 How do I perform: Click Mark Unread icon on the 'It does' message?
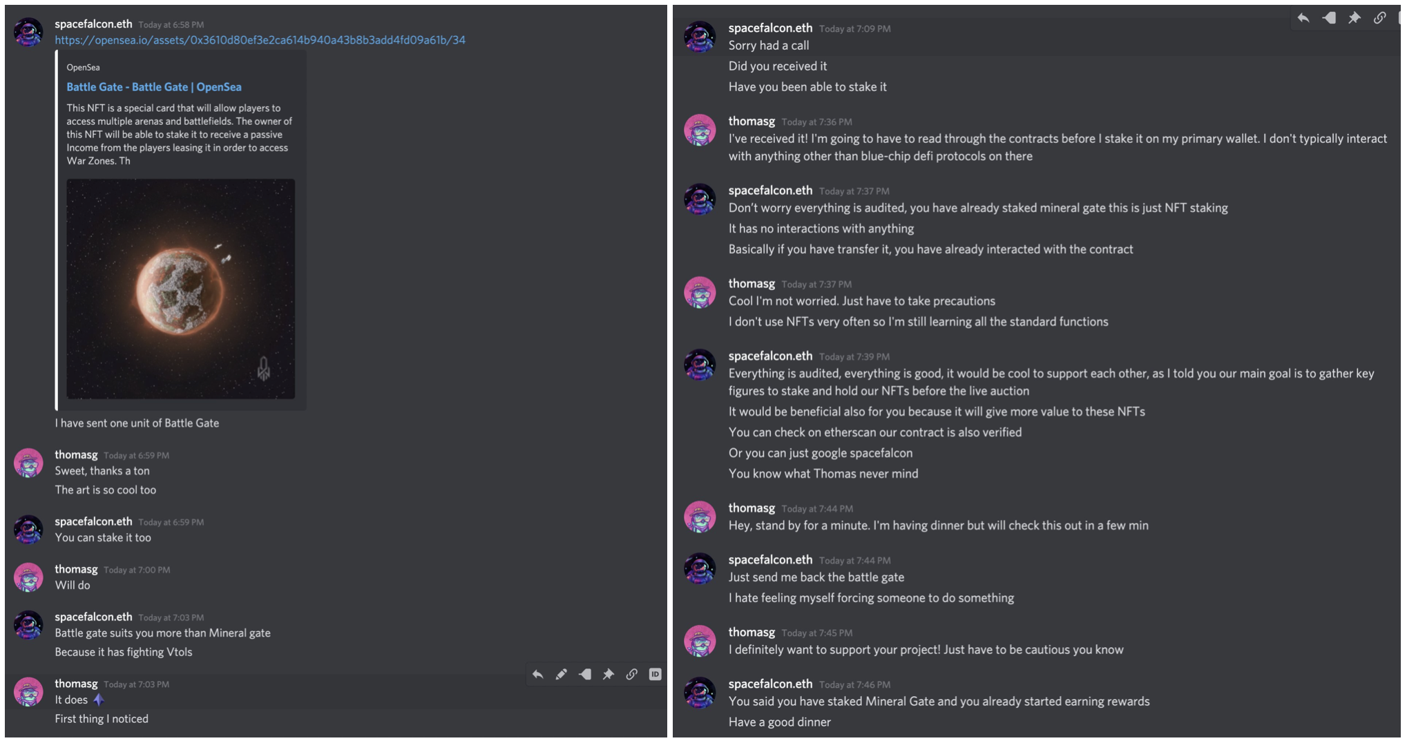584,674
